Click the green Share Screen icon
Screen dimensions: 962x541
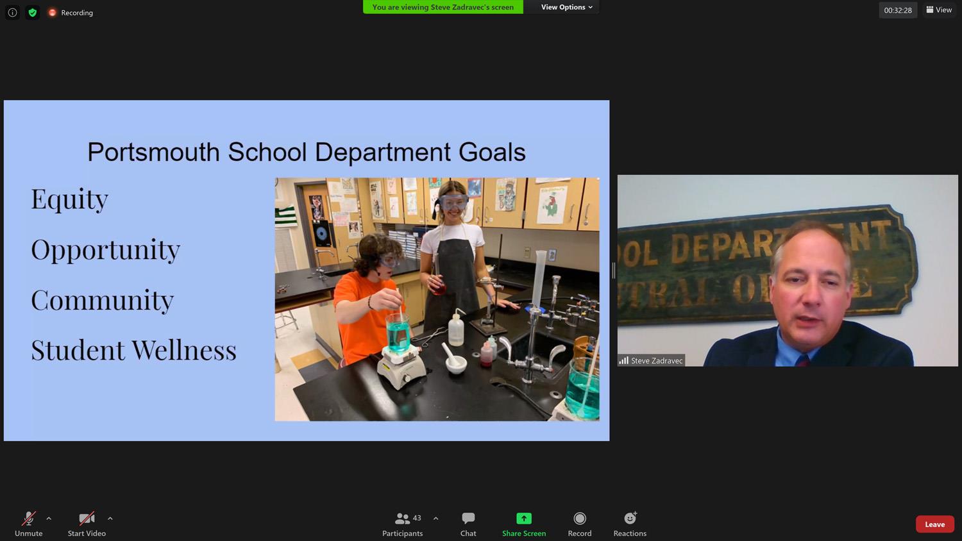click(x=524, y=519)
